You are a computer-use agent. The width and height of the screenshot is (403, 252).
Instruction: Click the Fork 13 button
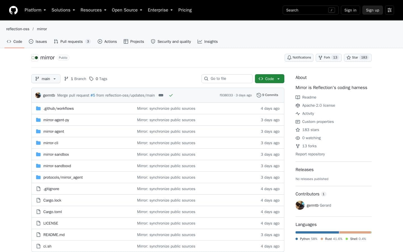[329, 58]
